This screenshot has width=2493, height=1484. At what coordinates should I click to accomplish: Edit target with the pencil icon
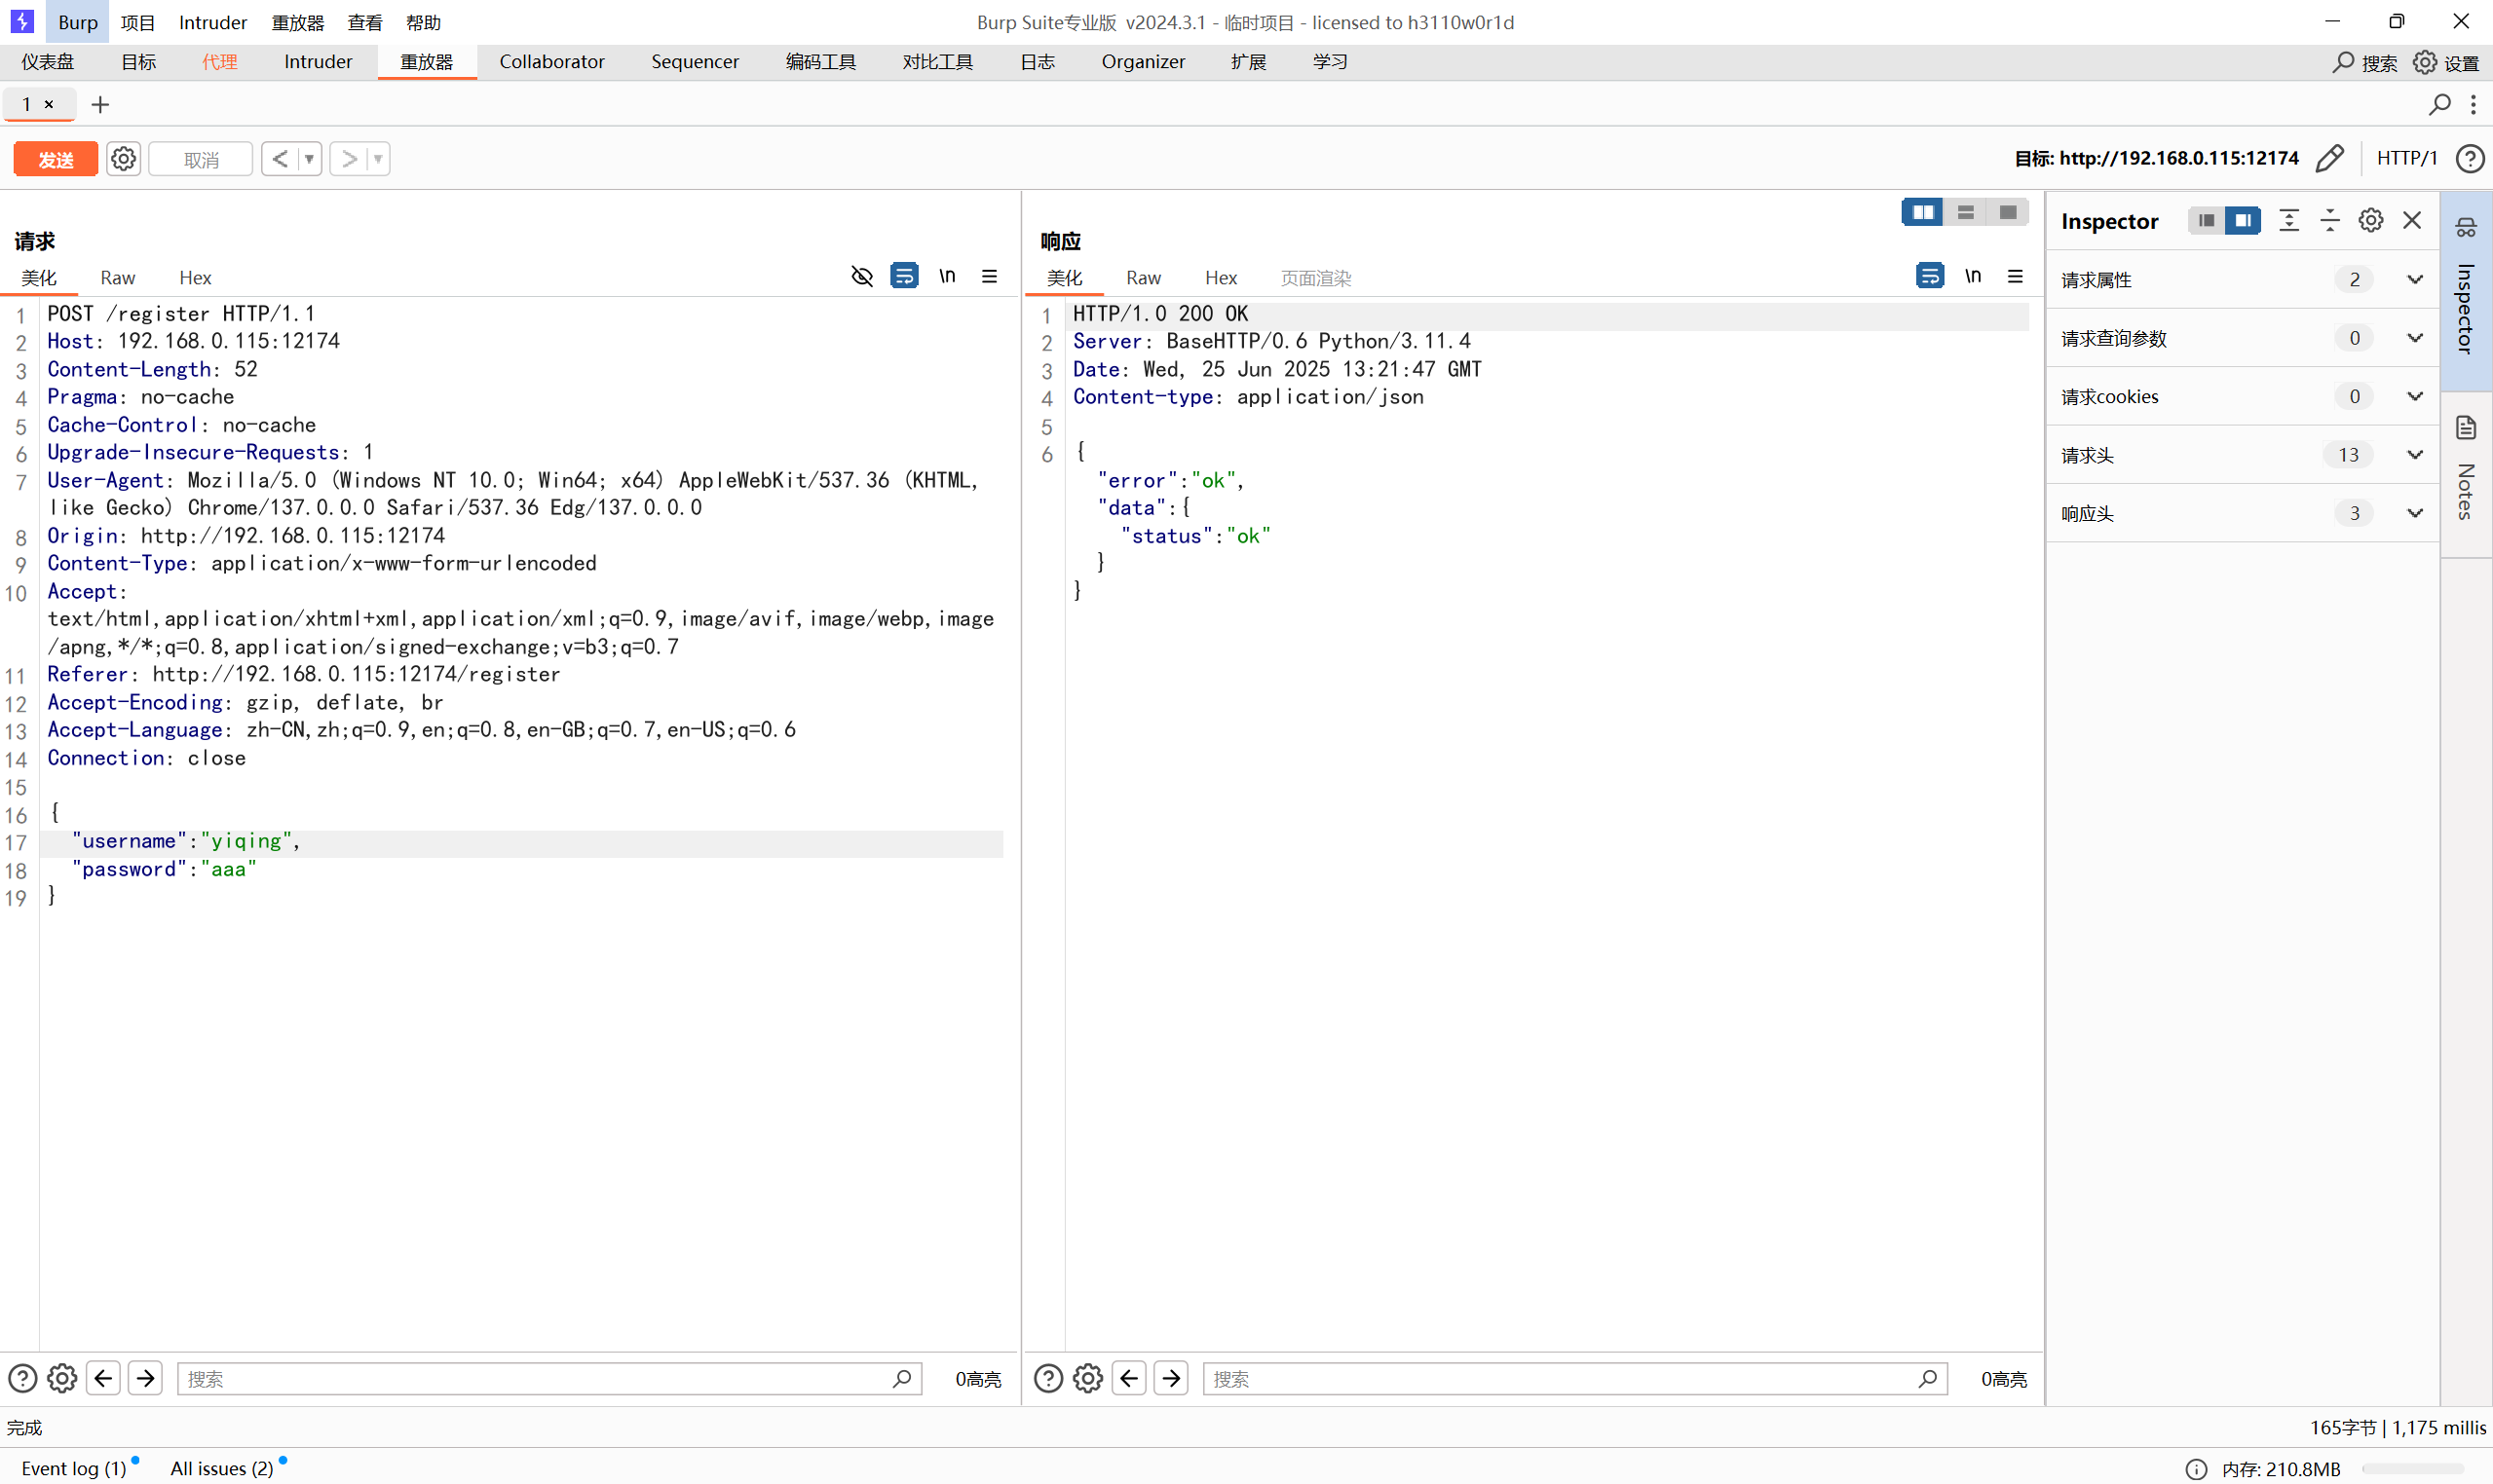(x=2330, y=158)
